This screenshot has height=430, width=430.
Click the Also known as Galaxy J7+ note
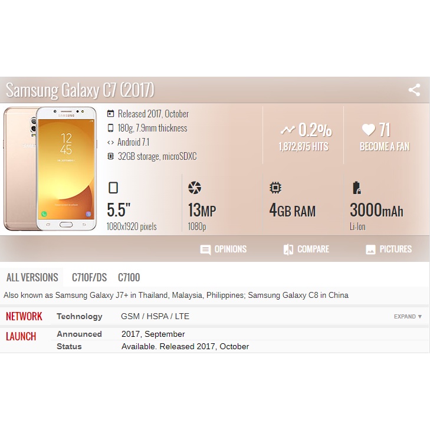pyautogui.click(x=176, y=296)
